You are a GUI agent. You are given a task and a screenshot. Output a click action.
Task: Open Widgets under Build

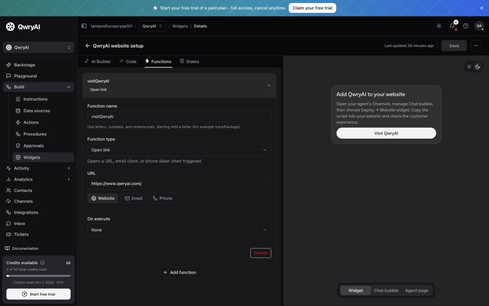point(43,157)
